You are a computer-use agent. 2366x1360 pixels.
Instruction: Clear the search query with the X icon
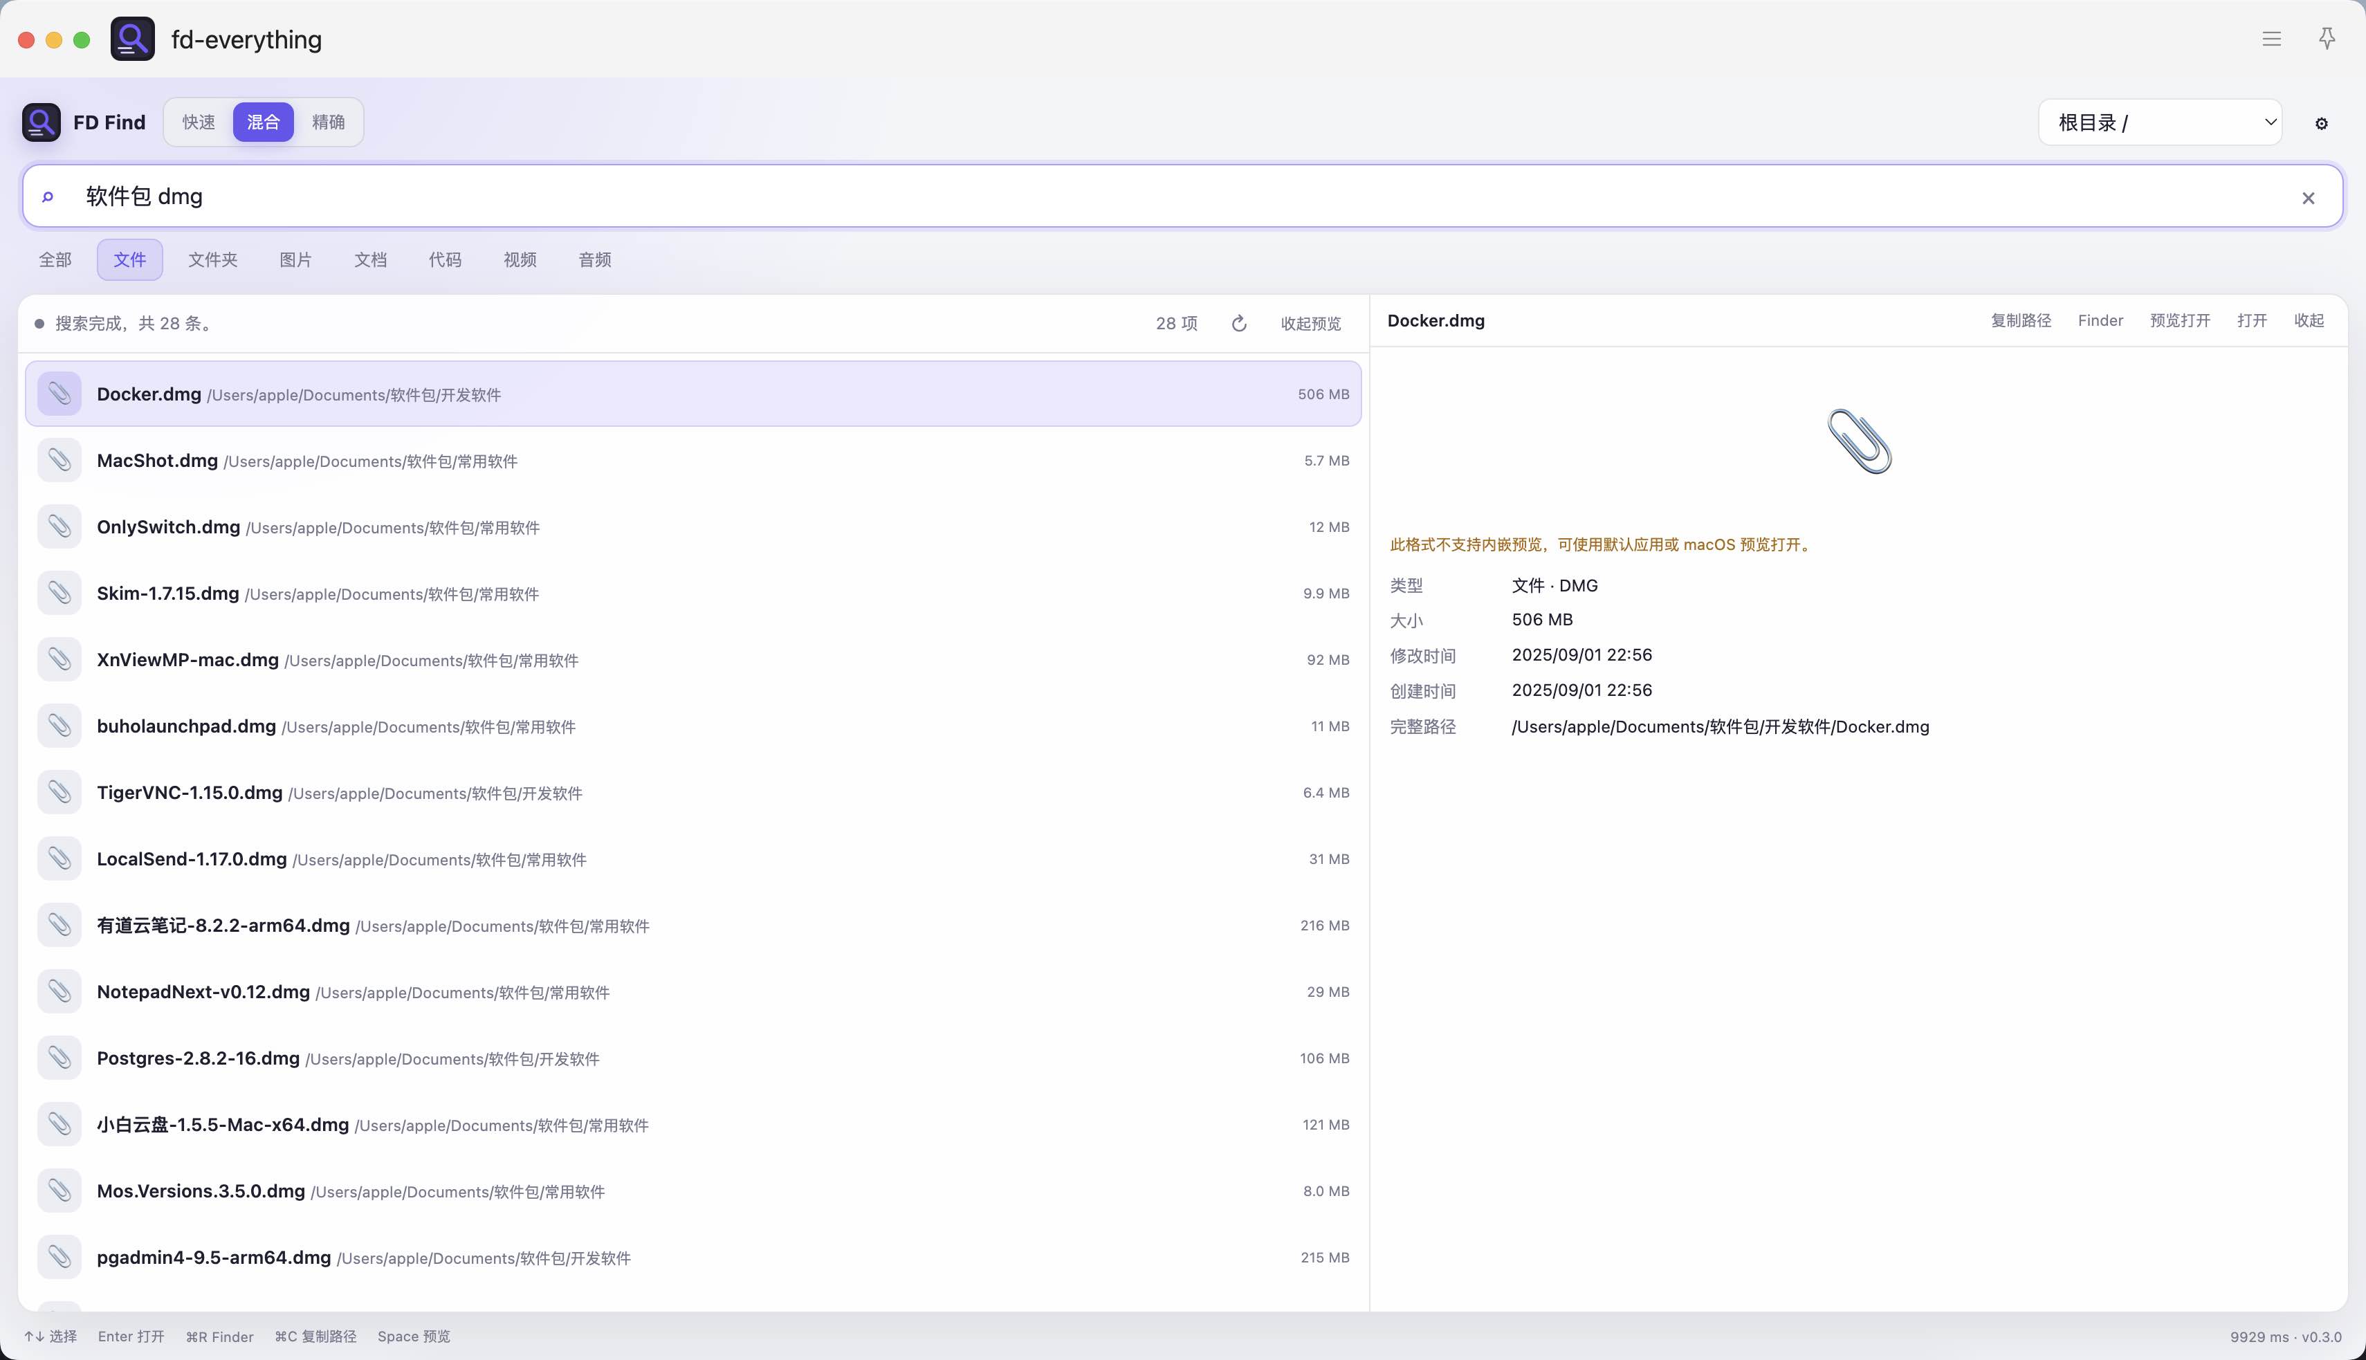point(2308,198)
